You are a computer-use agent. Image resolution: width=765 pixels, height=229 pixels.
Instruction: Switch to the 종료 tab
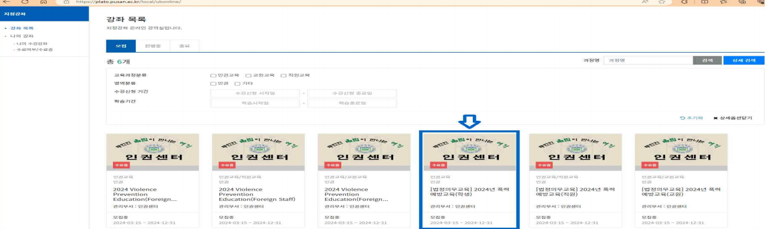[183, 46]
